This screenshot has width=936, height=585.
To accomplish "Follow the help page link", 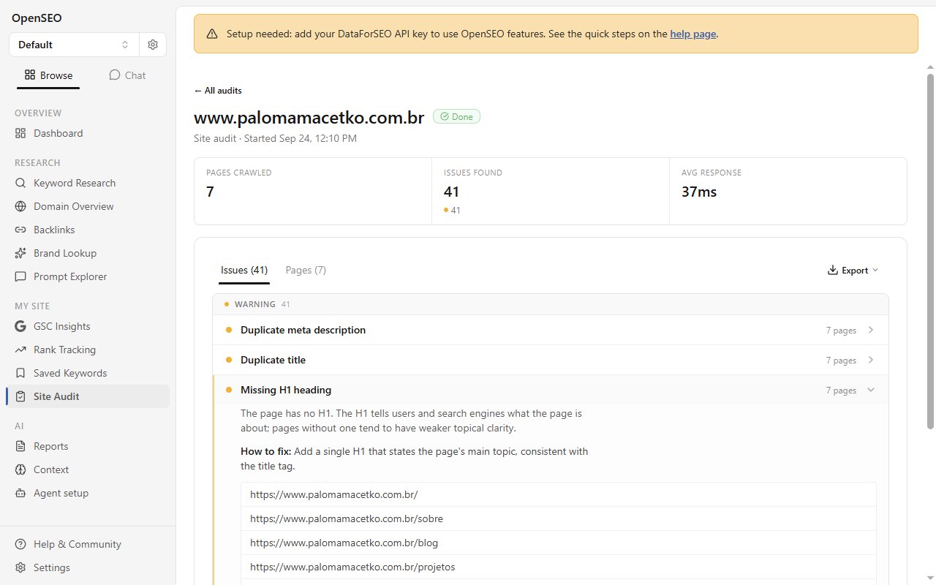I will pyautogui.click(x=693, y=34).
